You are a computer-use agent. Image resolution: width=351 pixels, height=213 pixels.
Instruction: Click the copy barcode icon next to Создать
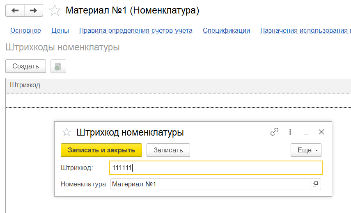click(58, 66)
